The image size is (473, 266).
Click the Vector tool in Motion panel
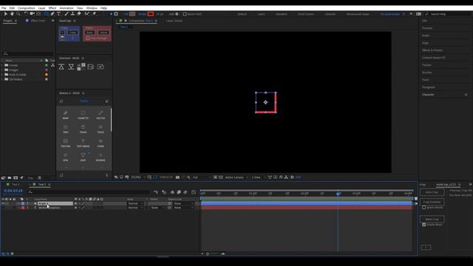(x=101, y=115)
